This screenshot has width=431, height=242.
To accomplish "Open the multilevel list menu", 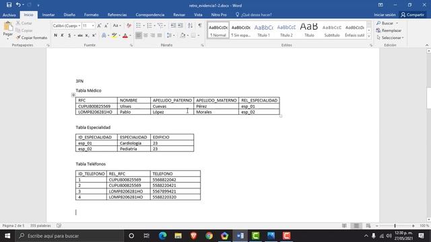I will (161, 26).
